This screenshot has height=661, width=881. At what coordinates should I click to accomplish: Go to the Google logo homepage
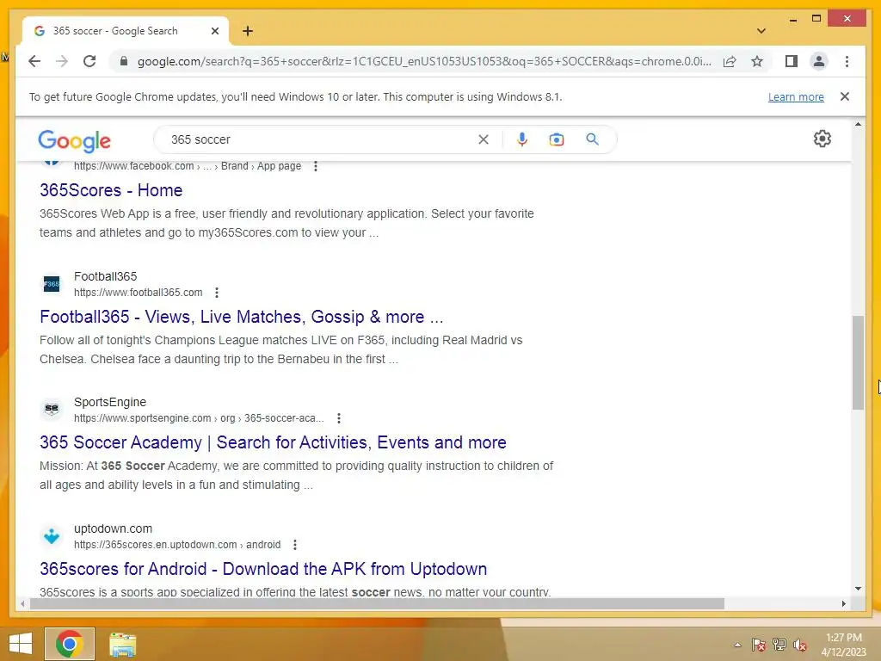pos(74,140)
